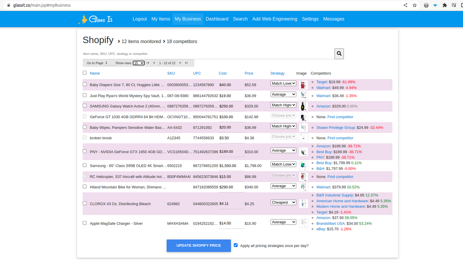Check the Apple MagSafe Charger row
The image size is (463, 260).
[85, 223]
